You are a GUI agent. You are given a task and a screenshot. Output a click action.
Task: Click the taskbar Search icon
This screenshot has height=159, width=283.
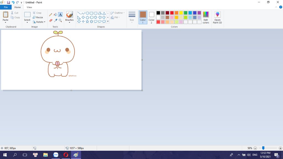click(x=15, y=155)
